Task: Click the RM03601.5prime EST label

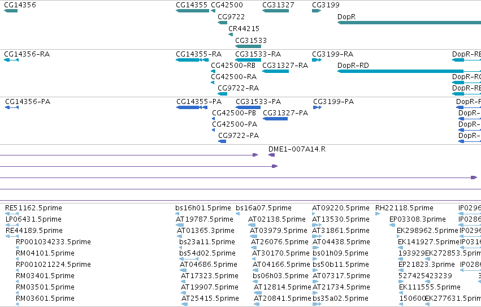Action: 45,299
